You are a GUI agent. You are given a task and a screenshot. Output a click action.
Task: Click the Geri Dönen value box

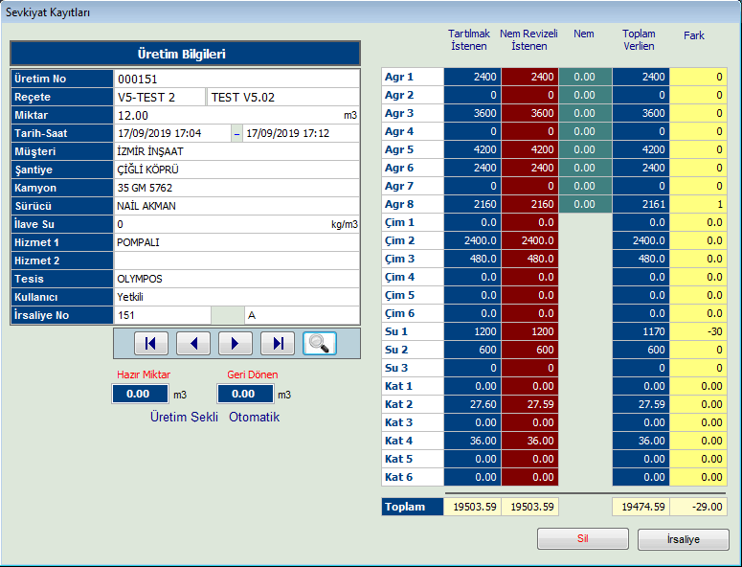click(x=245, y=394)
